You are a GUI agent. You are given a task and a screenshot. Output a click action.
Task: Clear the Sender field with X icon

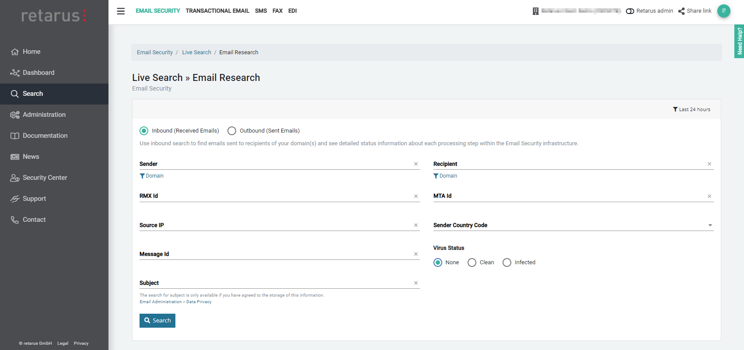[416, 164]
